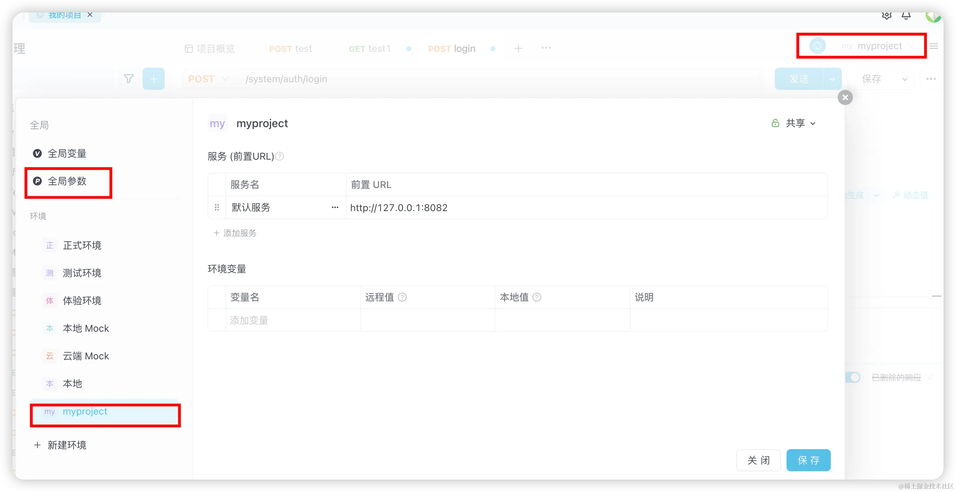Expand the 发送 button dropdown arrow

pyautogui.click(x=832, y=79)
